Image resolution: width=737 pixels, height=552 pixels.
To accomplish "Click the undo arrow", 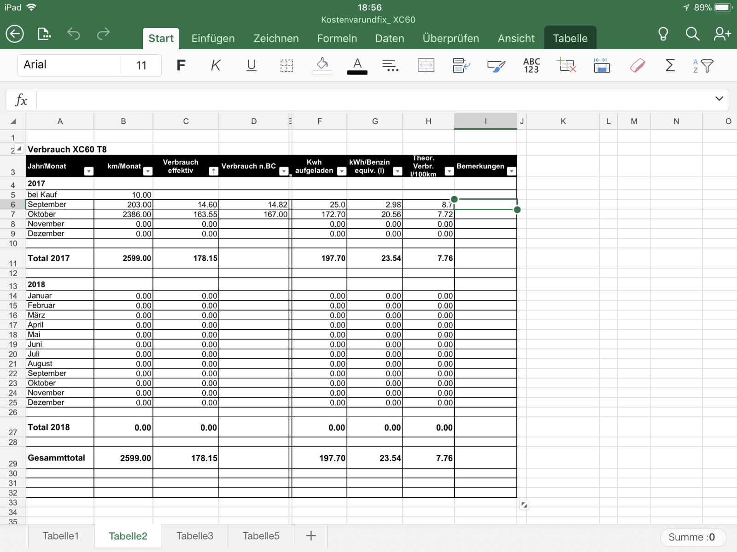I will coord(74,34).
